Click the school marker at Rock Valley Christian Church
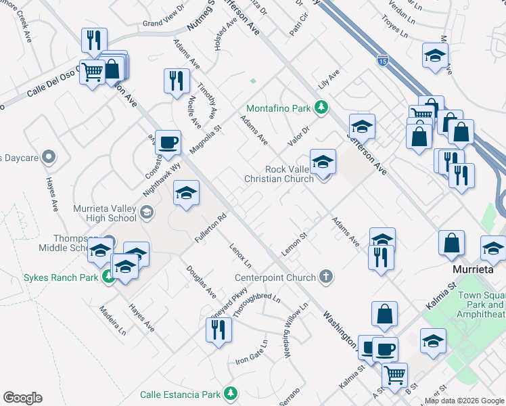 pos(323,162)
